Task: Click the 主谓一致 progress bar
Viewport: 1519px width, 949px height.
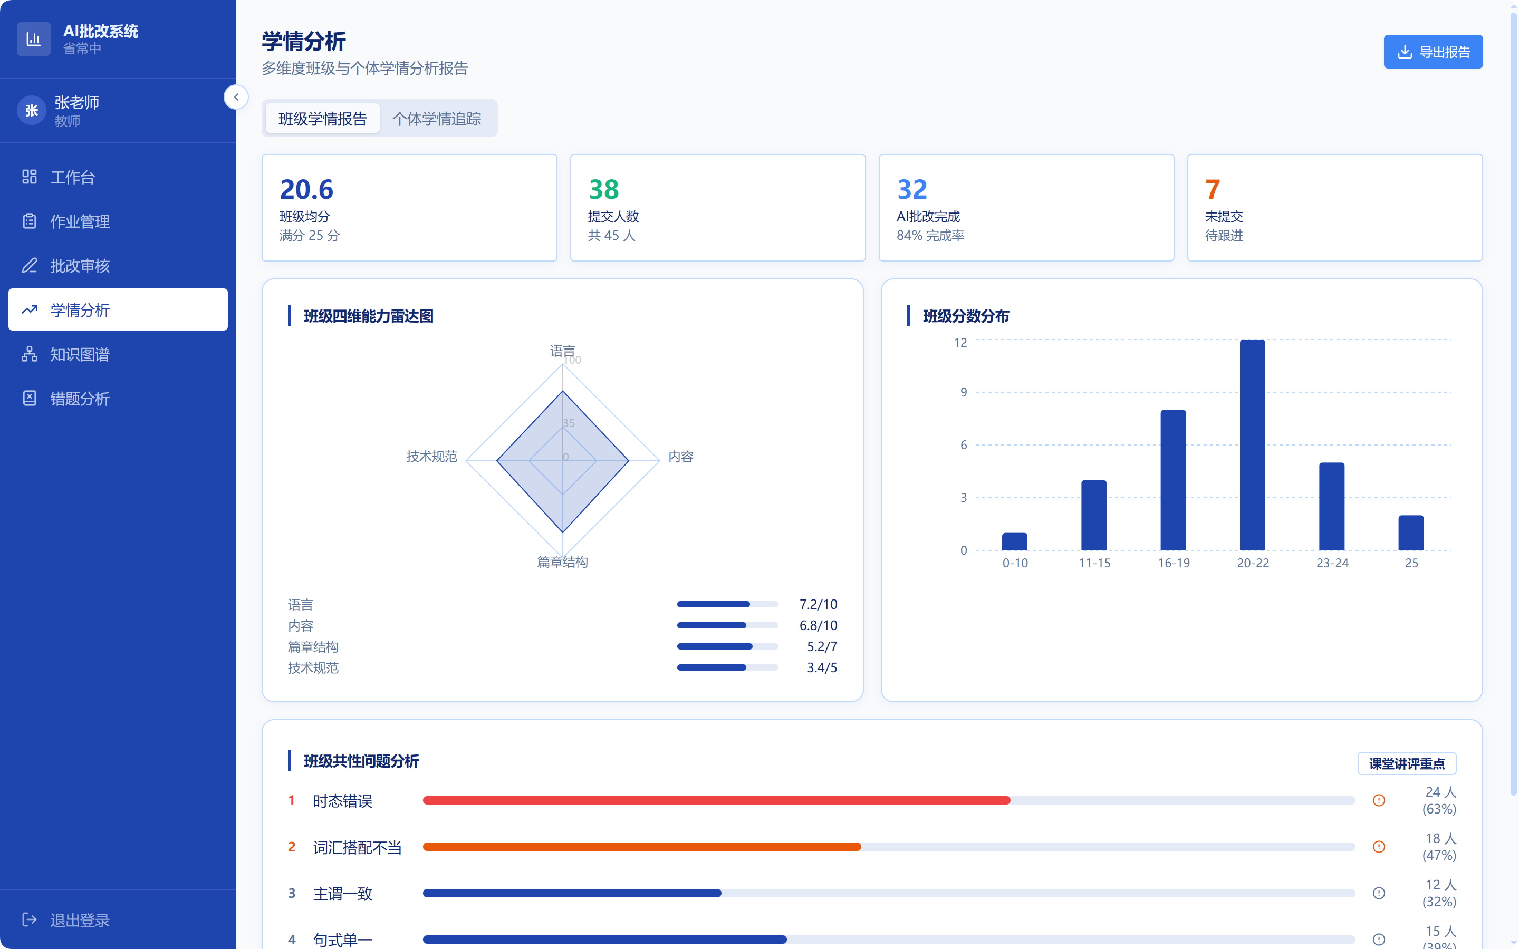Action: pos(889,893)
